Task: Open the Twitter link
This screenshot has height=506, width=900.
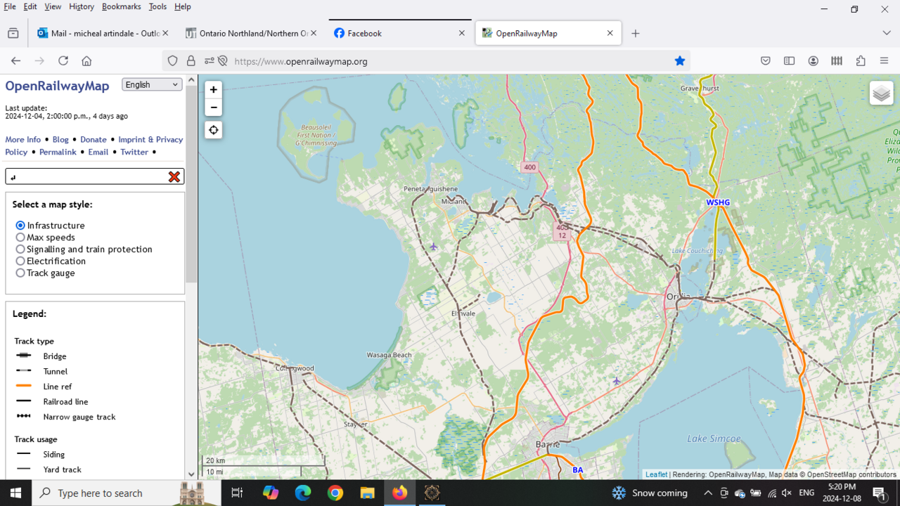Action: (134, 152)
